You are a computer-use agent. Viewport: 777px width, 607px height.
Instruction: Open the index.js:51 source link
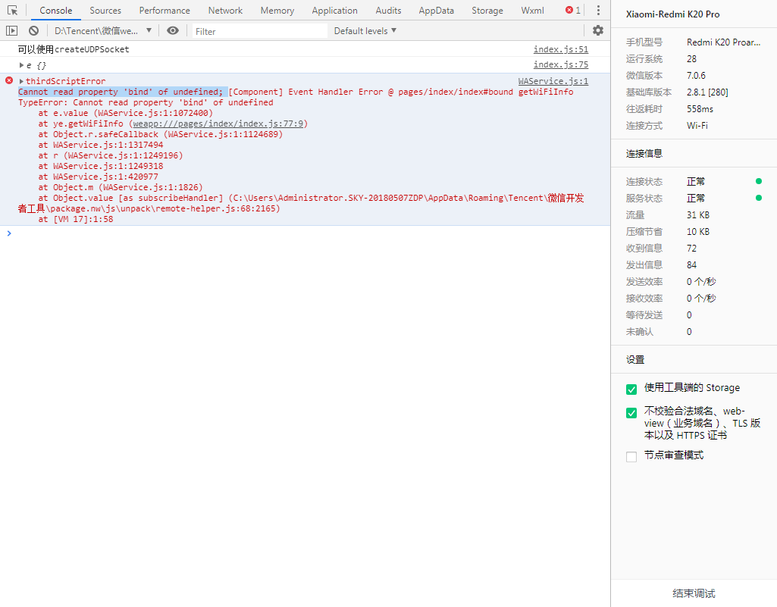pyautogui.click(x=560, y=49)
